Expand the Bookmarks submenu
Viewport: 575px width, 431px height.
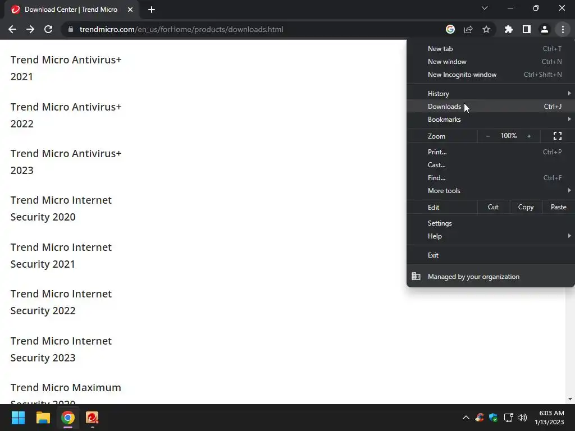tap(491, 119)
